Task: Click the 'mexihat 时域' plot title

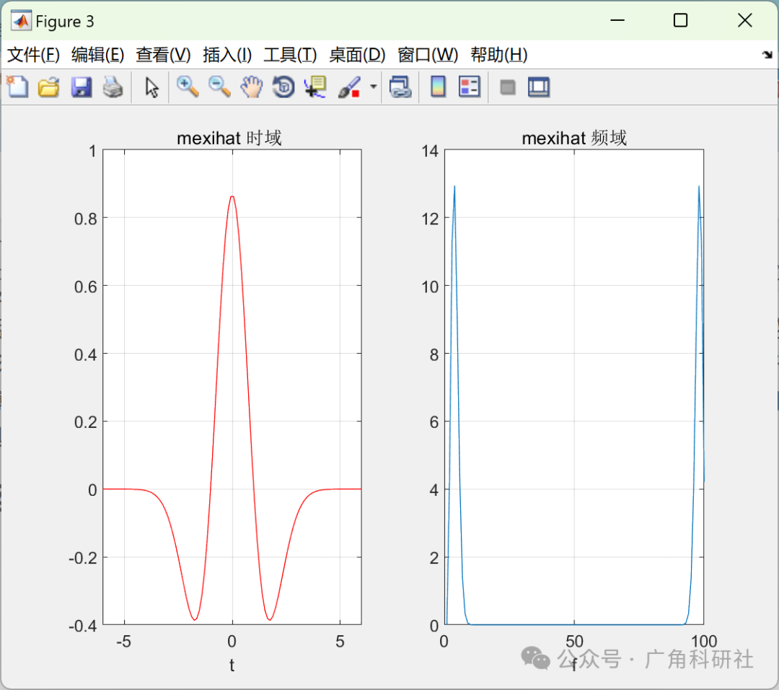Action: tap(229, 138)
